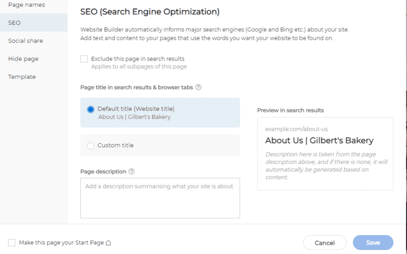Click the help icon next to Page description

coord(132,172)
